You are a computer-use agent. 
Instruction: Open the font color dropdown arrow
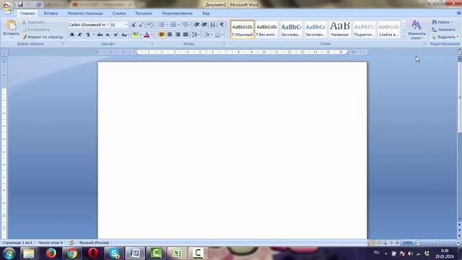(152, 35)
